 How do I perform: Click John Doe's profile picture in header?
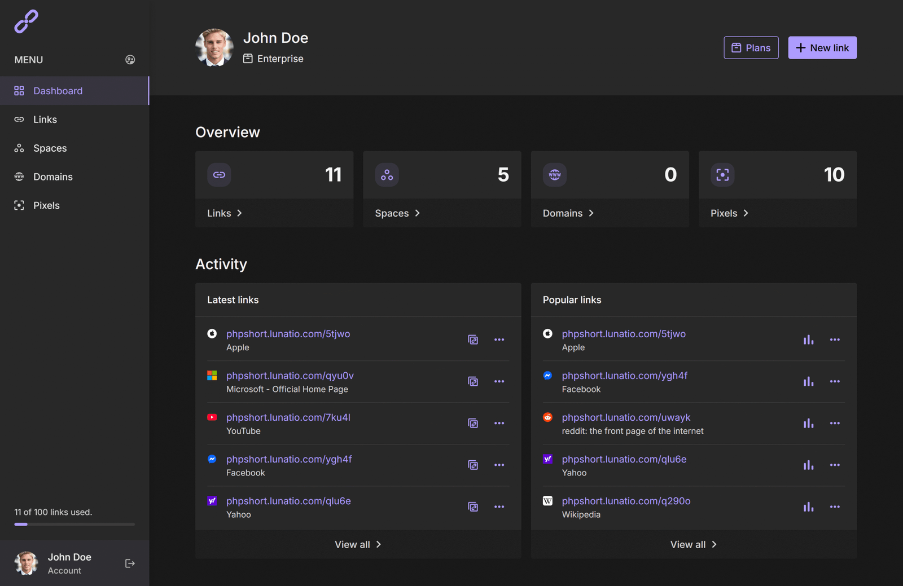(x=214, y=48)
